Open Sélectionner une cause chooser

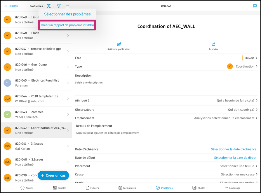[x=239, y=174]
